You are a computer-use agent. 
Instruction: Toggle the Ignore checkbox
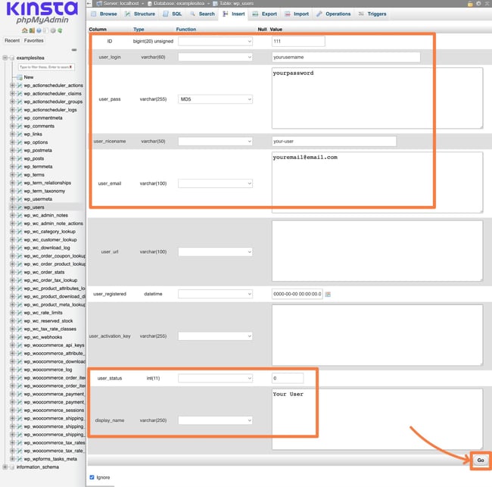pyautogui.click(x=92, y=477)
